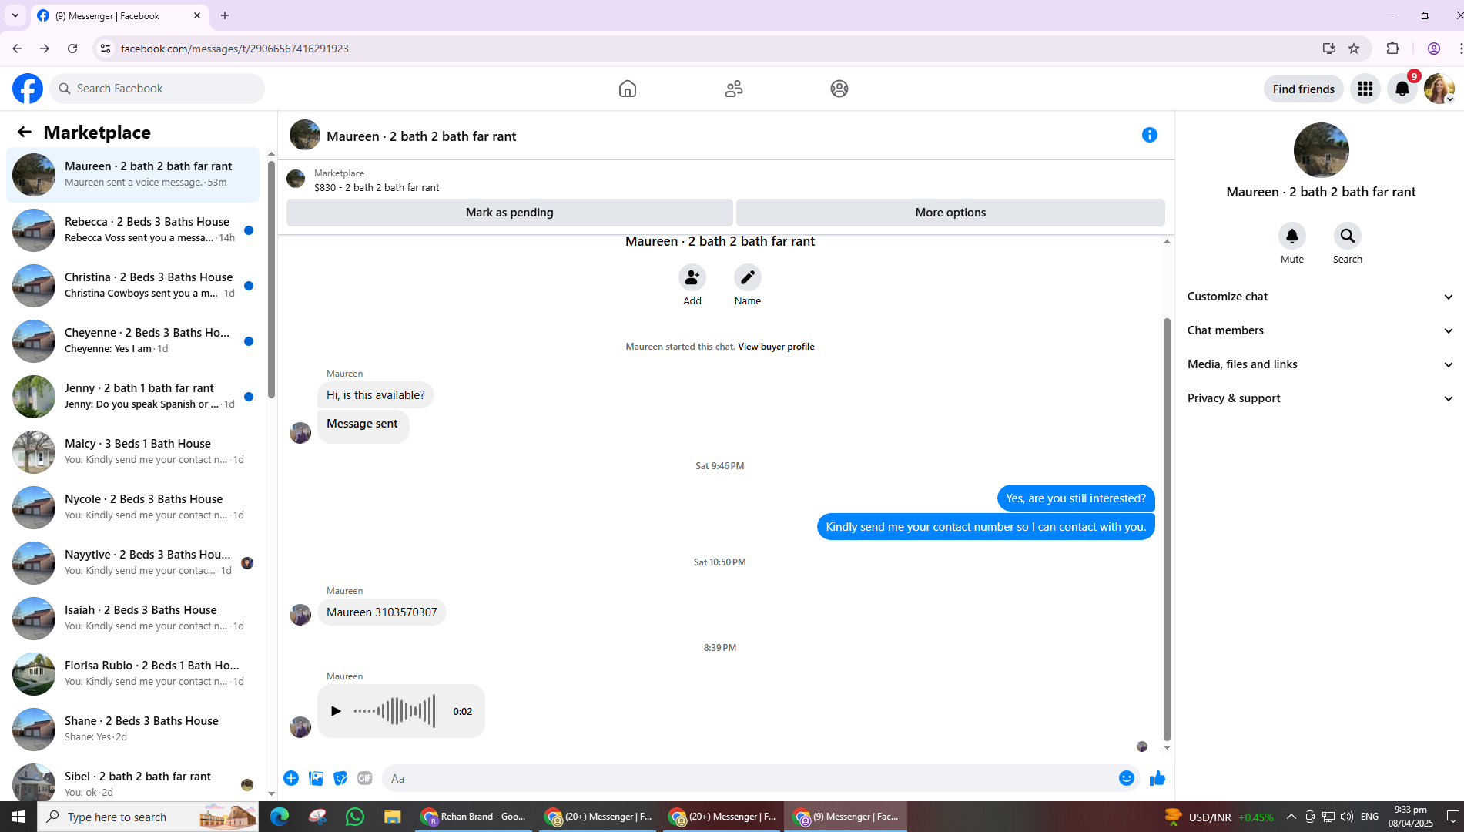Image resolution: width=1464 pixels, height=832 pixels.
Task: Open Shane 2 Beds 3 Baths House chat
Action: pos(133,729)
